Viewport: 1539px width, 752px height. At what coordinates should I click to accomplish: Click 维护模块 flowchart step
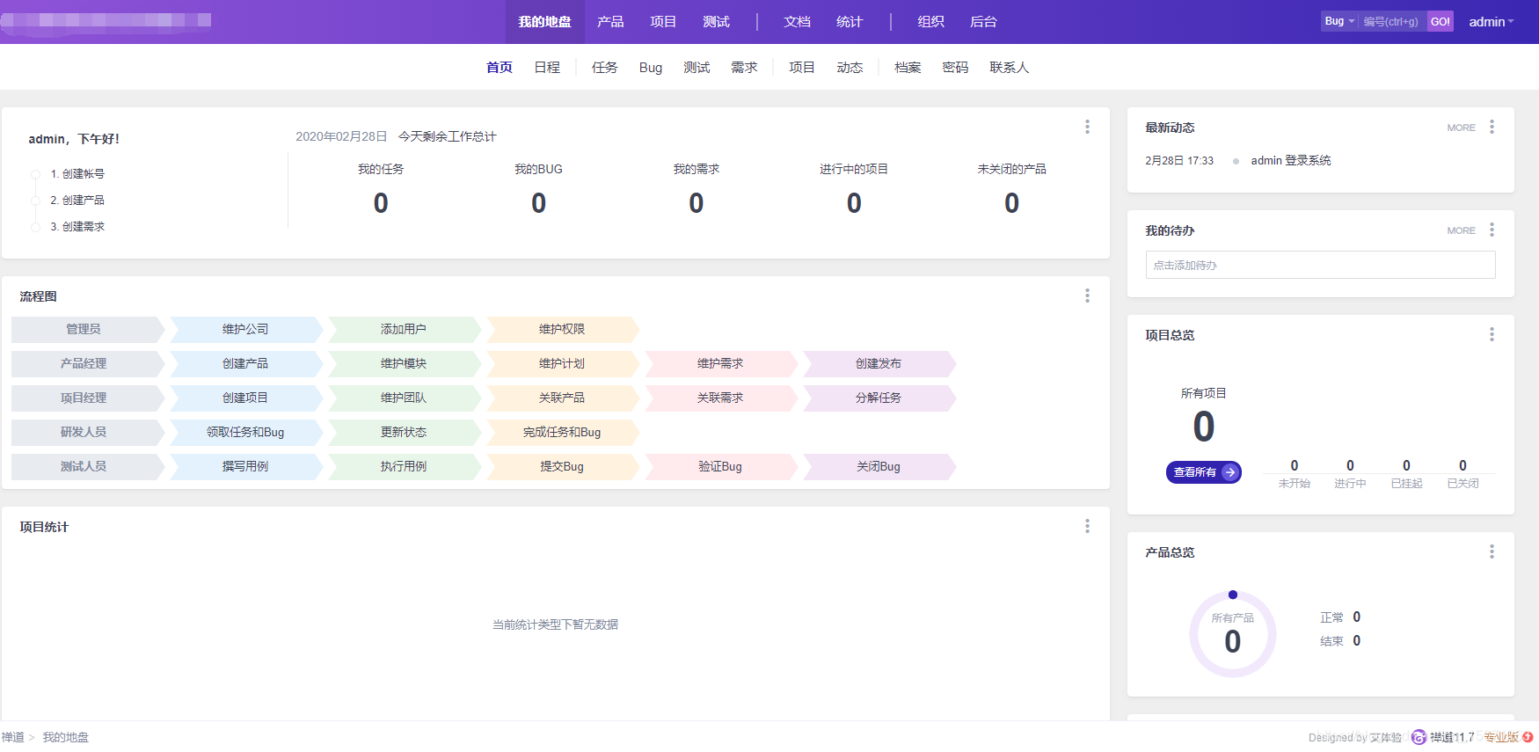pyautogui.click(x=404, y=363)
